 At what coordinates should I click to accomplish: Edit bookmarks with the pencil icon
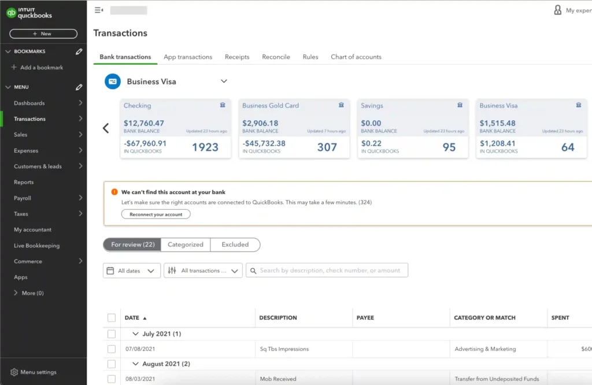79,51
